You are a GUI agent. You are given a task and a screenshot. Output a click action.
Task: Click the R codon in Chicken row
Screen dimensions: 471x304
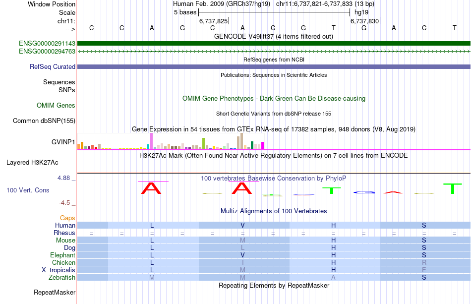pyautogui.click(x=424, y=262)
